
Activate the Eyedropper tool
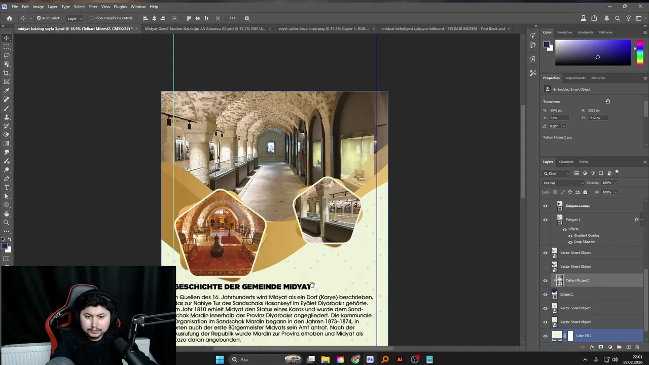7,91
